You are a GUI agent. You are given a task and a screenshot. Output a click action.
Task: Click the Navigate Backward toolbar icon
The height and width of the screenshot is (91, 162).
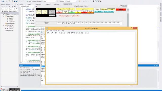[3, 1]
